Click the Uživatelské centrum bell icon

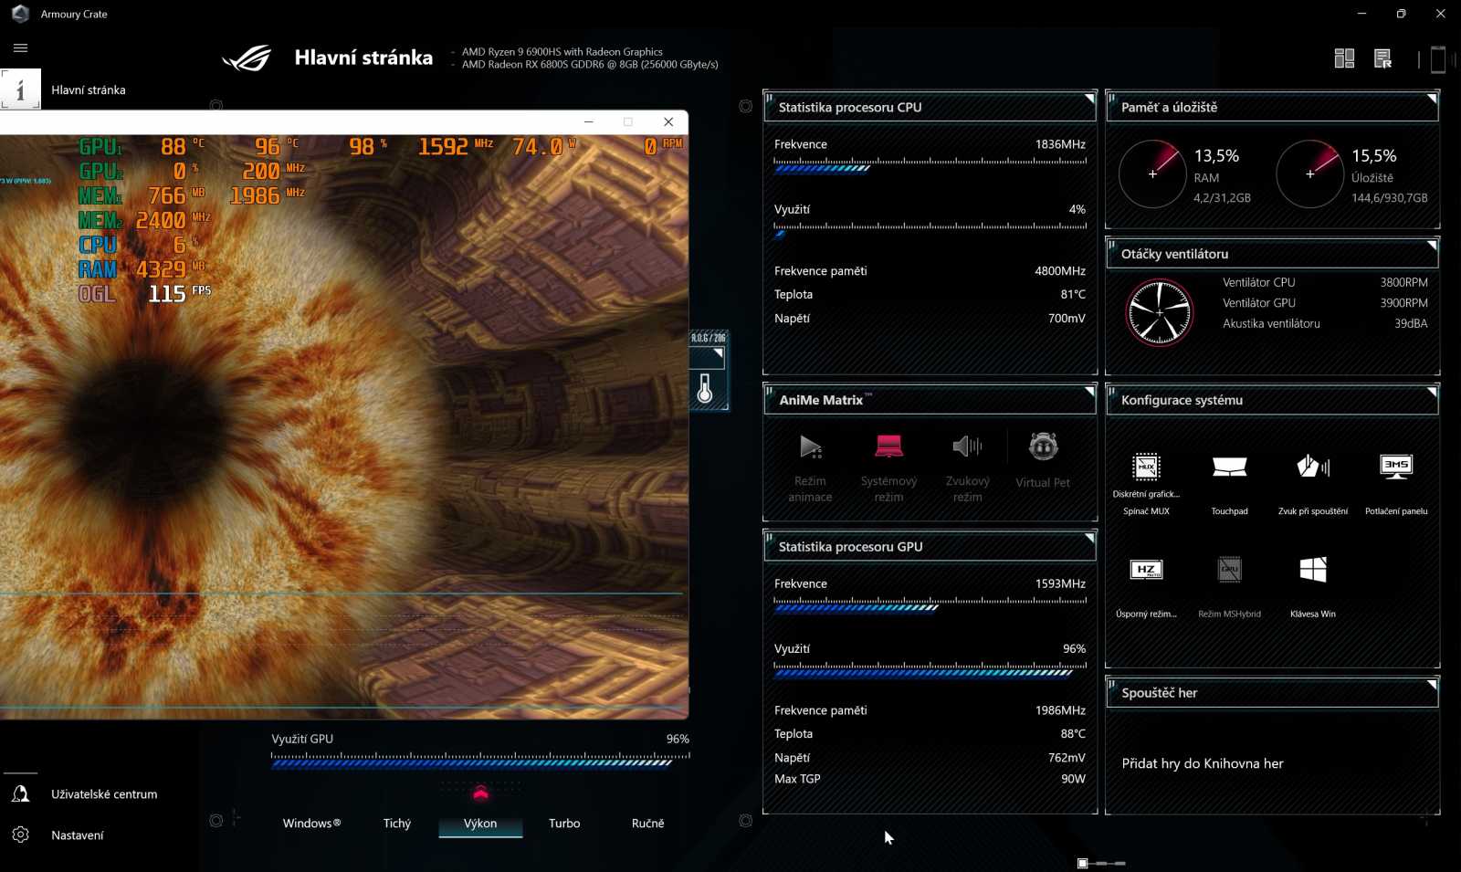(20, 793)
